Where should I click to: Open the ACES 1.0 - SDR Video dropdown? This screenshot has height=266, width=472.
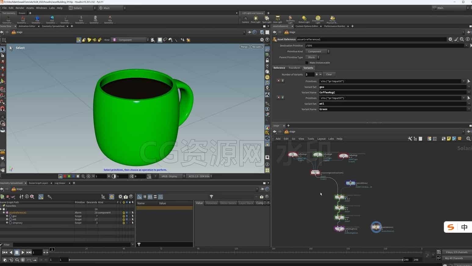200,176
